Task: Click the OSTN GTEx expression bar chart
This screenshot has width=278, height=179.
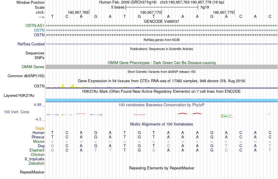Action: 101,86
